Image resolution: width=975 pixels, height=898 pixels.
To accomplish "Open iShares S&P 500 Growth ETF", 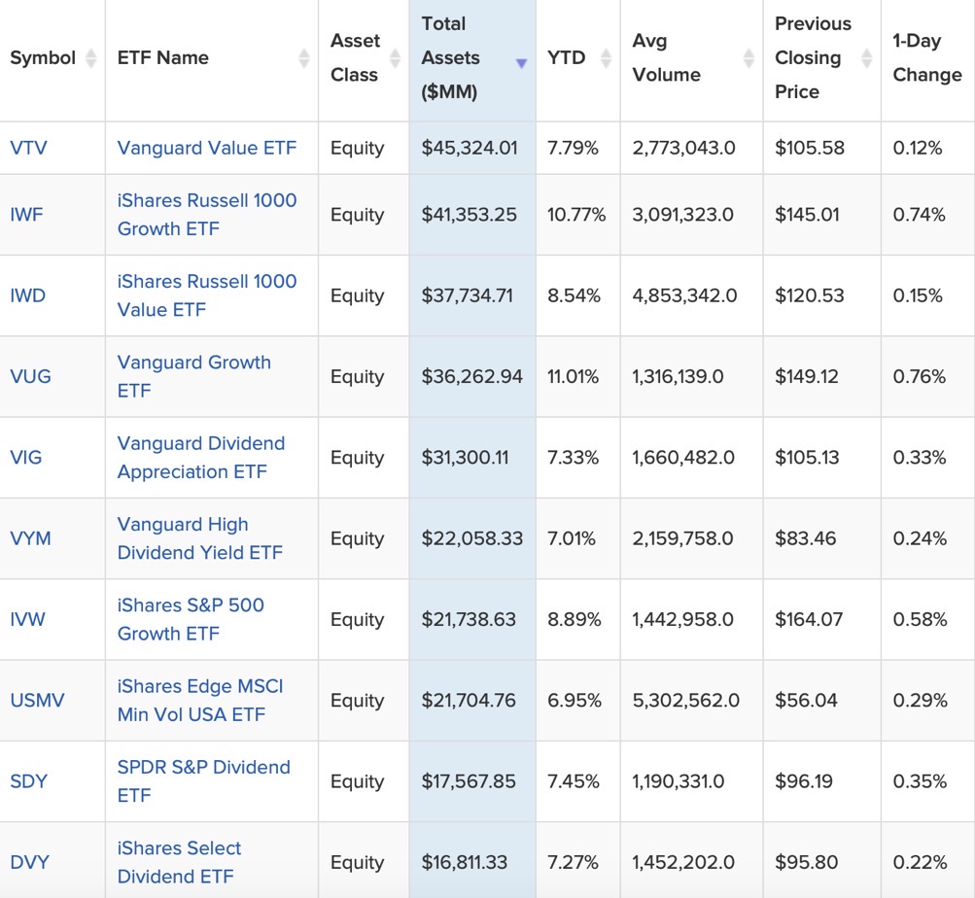I will tap(191, 619).
